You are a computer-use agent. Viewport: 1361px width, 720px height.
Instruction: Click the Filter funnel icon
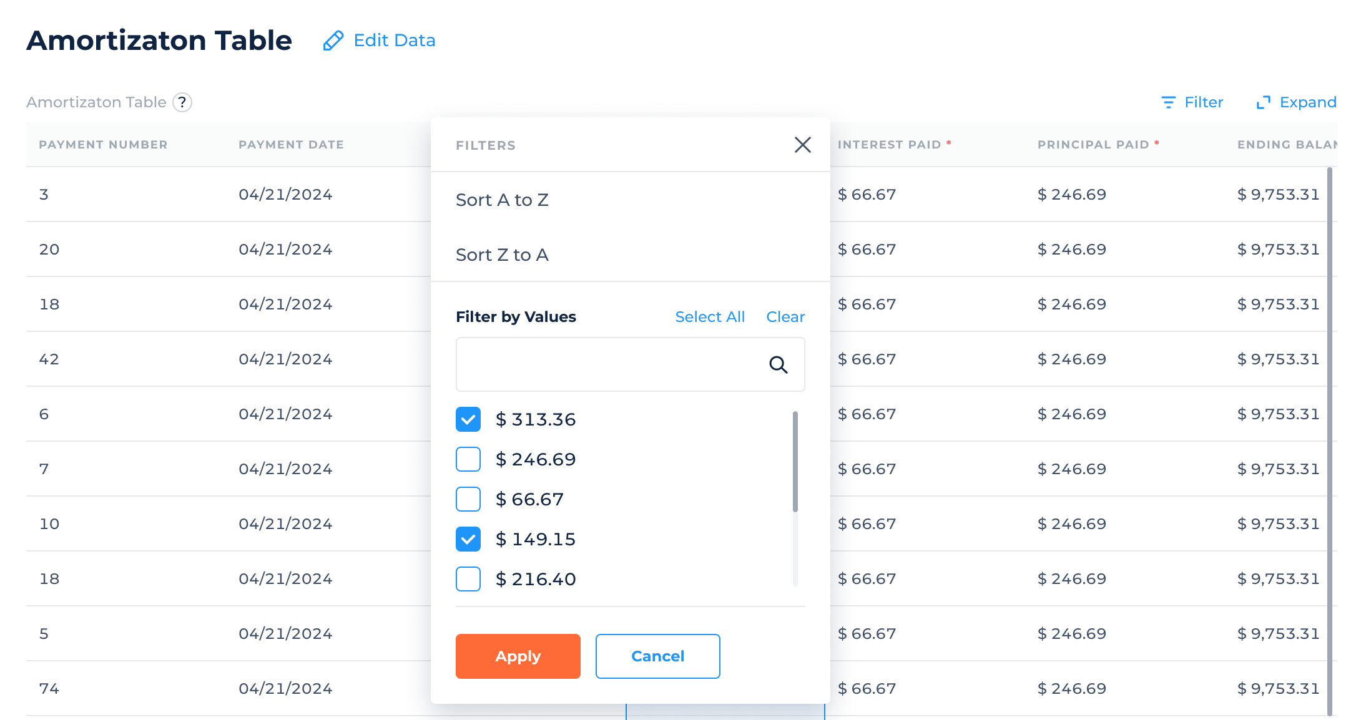(1168, 102)
